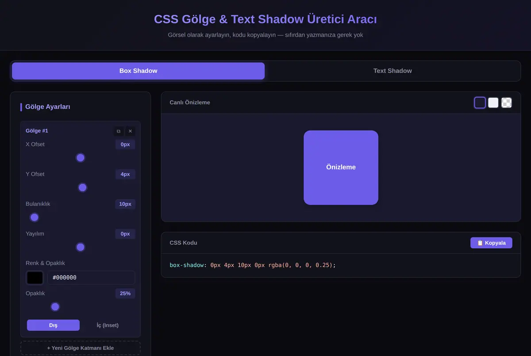Viewport: 531px width, 356px height.
Task: Click the CSS Kodu heading
Action: coord(183,243)
